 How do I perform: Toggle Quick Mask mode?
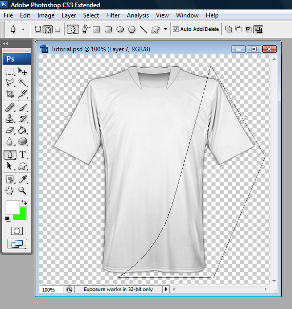pyautogui.click(x=17, y=231)
